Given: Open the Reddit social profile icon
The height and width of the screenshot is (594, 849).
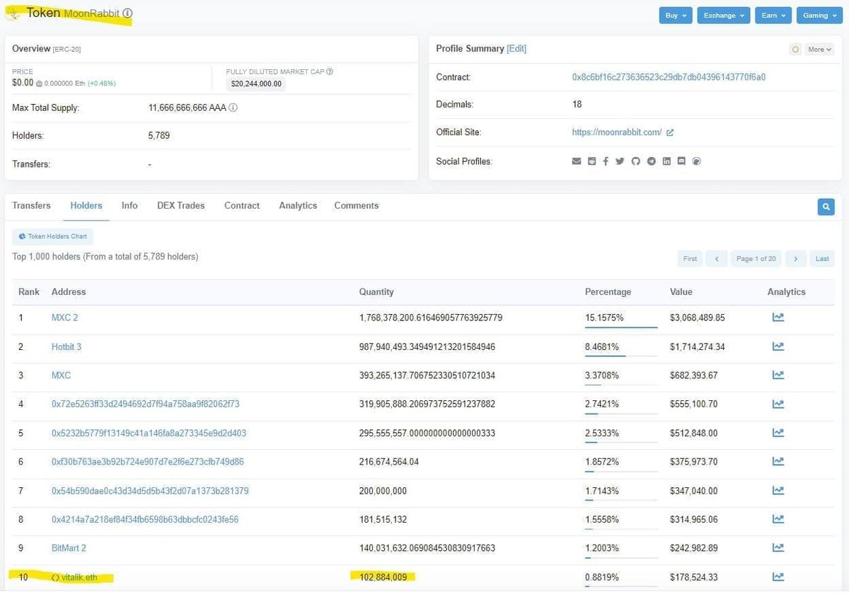Looking at the screenshot, I should (591, 161).
